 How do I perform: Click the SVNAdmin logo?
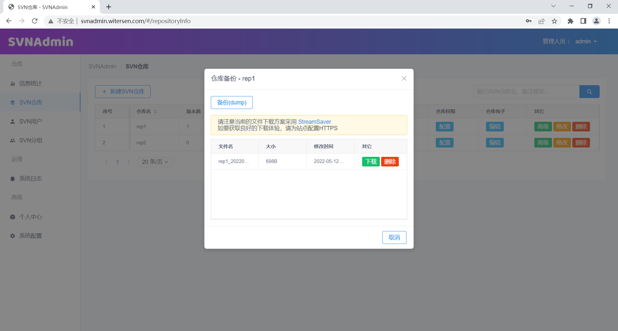tap(41, 41)
